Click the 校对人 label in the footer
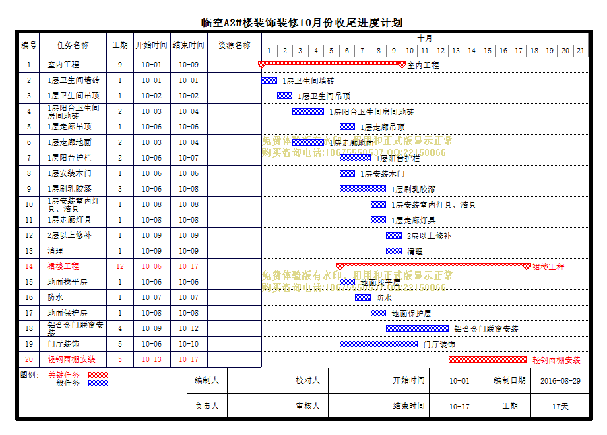This screenshot has width=607, height=435. [308, 380]
